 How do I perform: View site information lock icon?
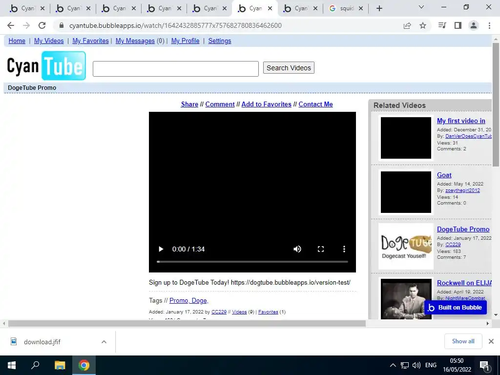[62, 25]
